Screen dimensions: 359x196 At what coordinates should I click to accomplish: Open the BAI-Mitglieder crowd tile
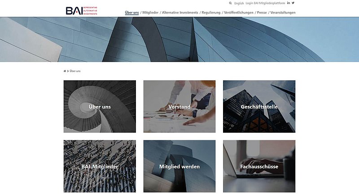(x=100, y=166)
